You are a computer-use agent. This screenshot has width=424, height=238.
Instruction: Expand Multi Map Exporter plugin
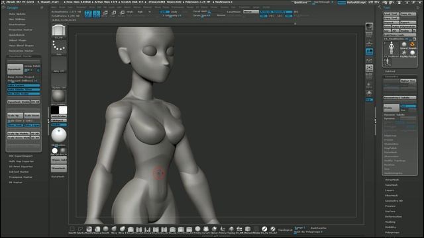21,161
